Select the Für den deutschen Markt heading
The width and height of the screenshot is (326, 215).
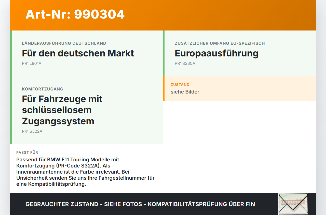pyautogui.click(x=78, y=53)
